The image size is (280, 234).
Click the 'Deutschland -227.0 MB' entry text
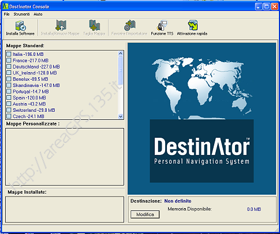[36, 67]
